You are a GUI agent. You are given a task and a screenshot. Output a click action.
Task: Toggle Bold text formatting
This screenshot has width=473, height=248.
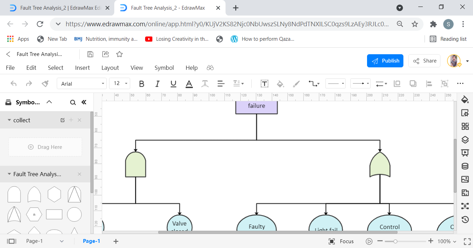click(x=141, y=84)
